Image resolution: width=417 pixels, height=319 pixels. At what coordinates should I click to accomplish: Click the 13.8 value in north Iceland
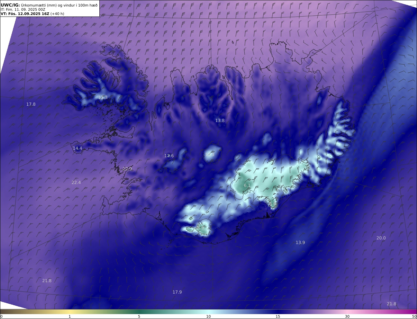[220, 120]
